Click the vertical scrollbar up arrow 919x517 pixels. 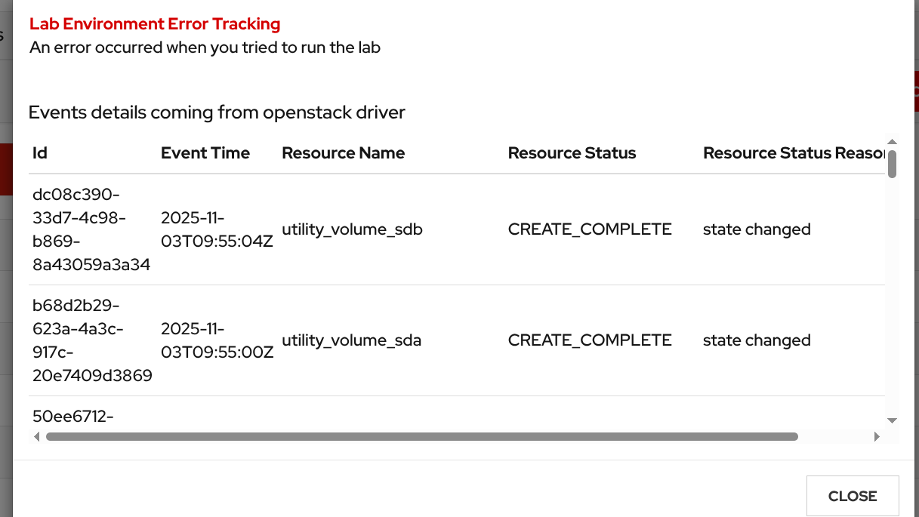pyautogui.click(x=892, y=142)
